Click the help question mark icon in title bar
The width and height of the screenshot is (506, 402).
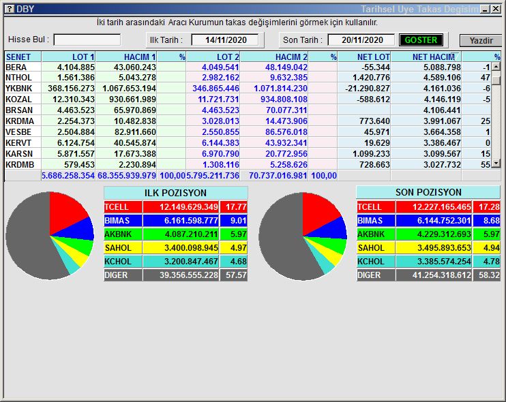pos(10,9)
